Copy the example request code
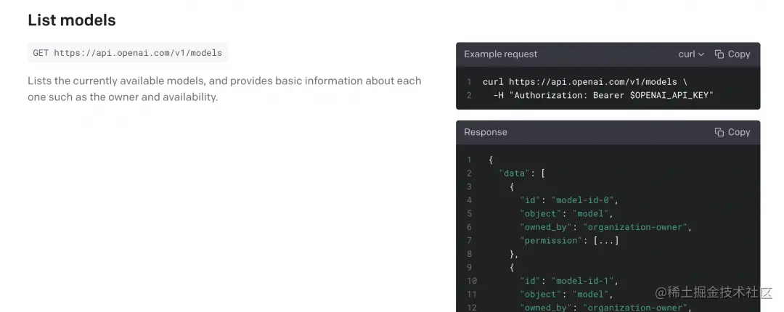This screenshot has height=312, width=784. point(732,54)
